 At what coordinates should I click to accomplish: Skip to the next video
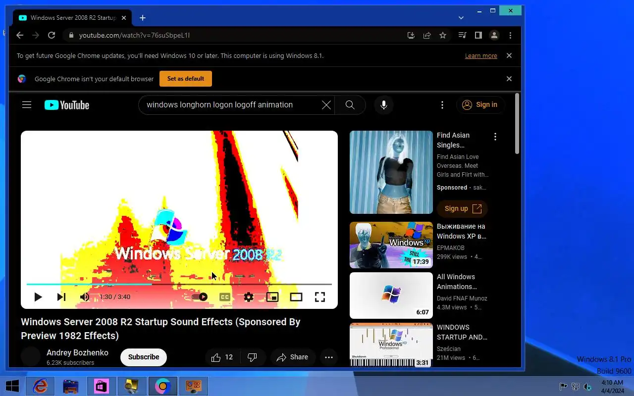coord(61,297)
